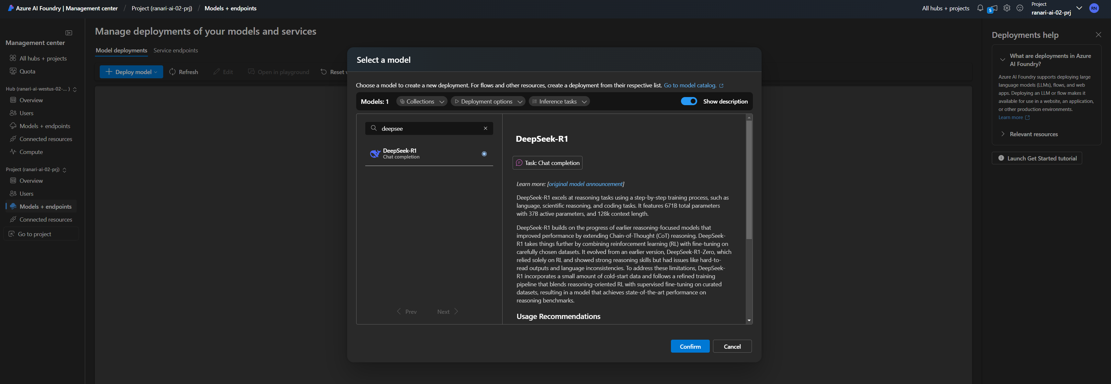Open the notifications bell
1111x384 pixels.
[x=980, y=8]
